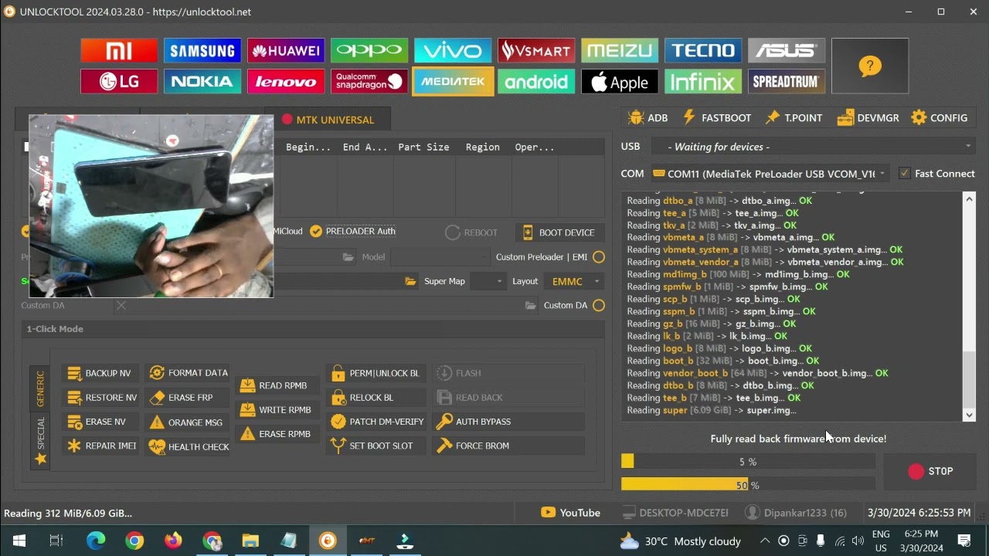Enable the Custom DA radio button
The width and height of the screenshot is (989, 556).
coord(599,306)
